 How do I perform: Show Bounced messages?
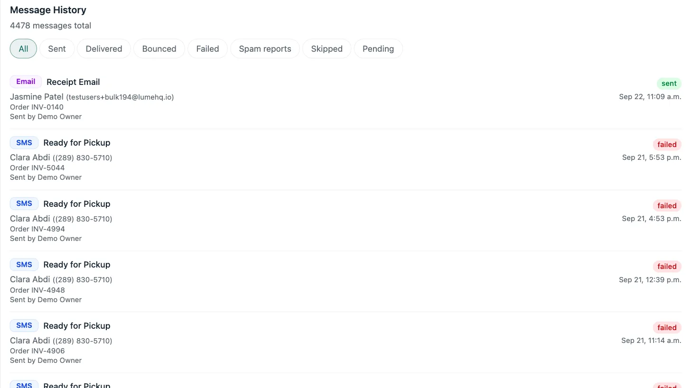159,49
